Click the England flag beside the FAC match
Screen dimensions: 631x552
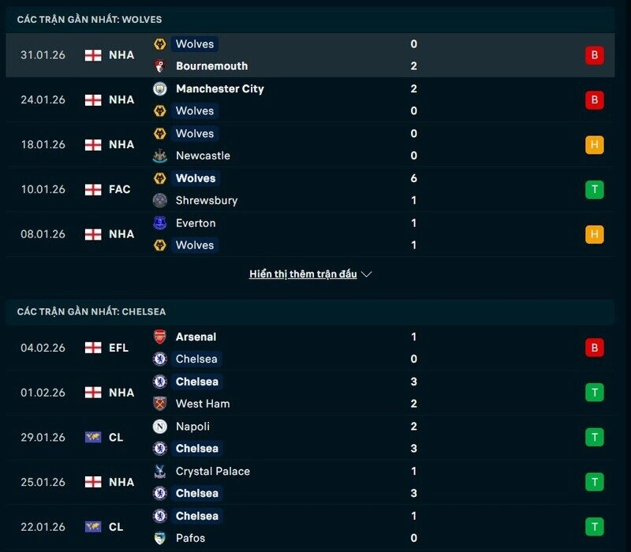pos(93,190)
